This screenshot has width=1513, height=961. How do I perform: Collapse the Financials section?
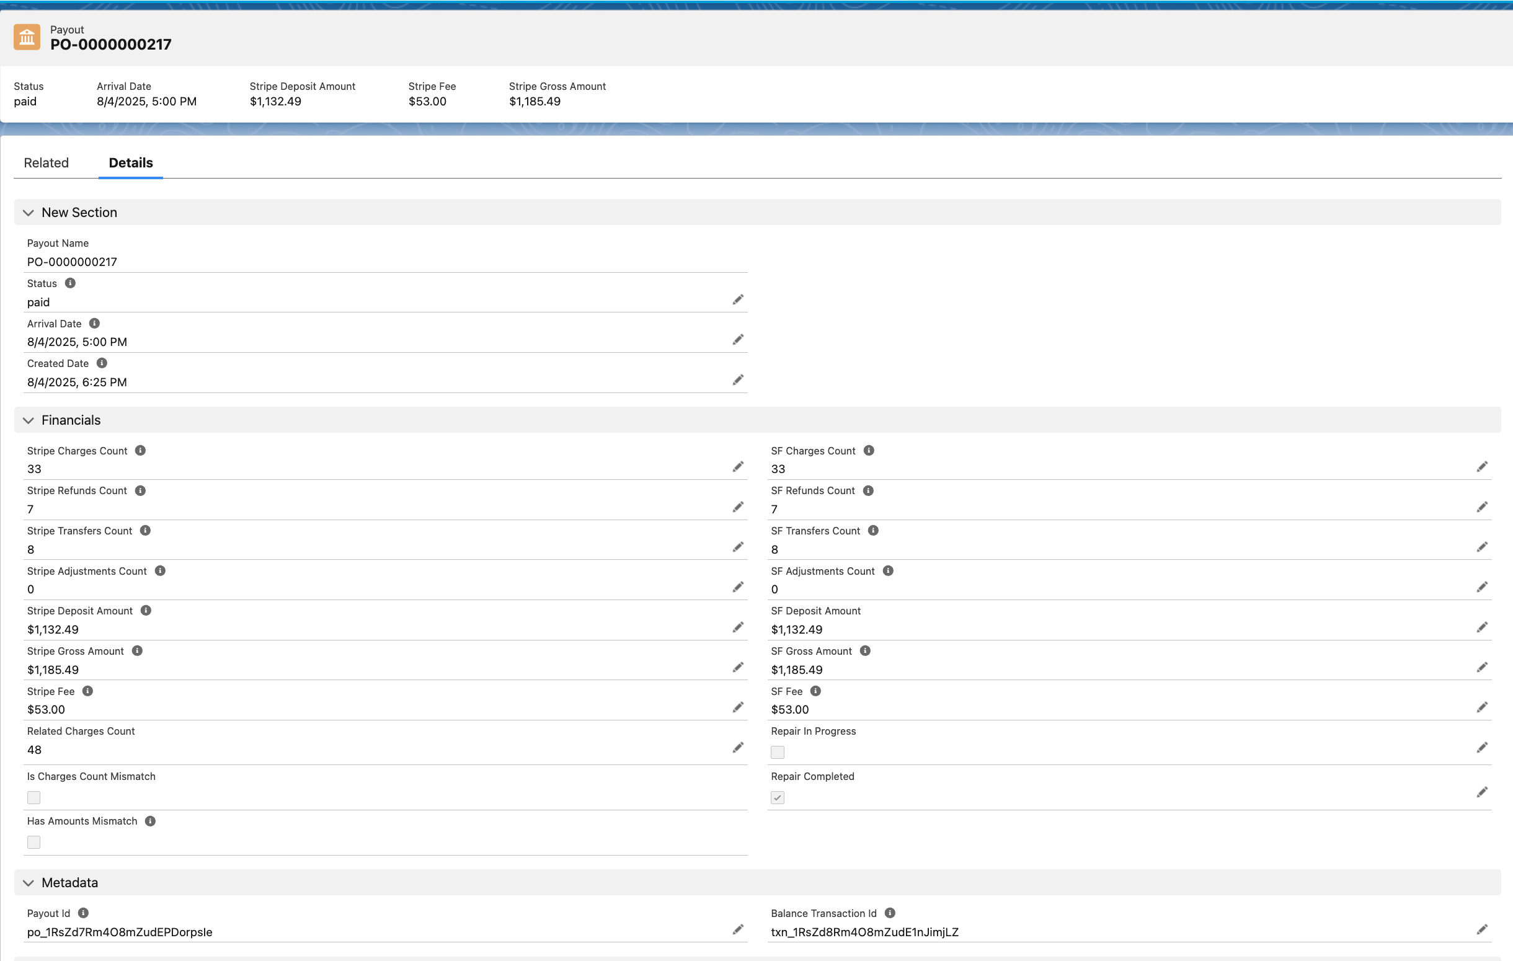coord(29,420)
